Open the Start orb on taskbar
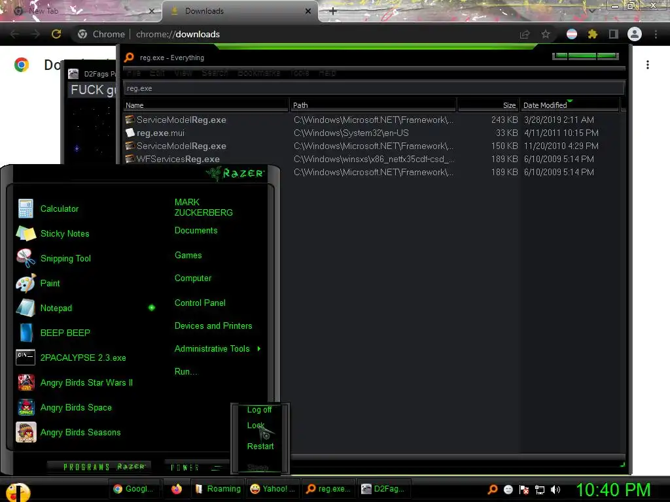670x502 pixels. [17, 492]
